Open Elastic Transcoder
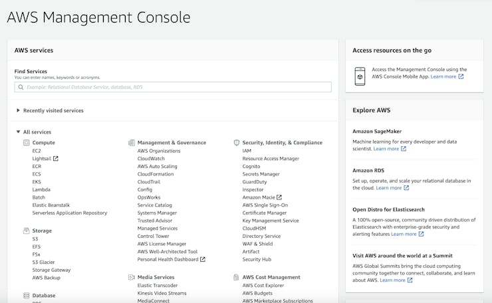 (157, 286)
